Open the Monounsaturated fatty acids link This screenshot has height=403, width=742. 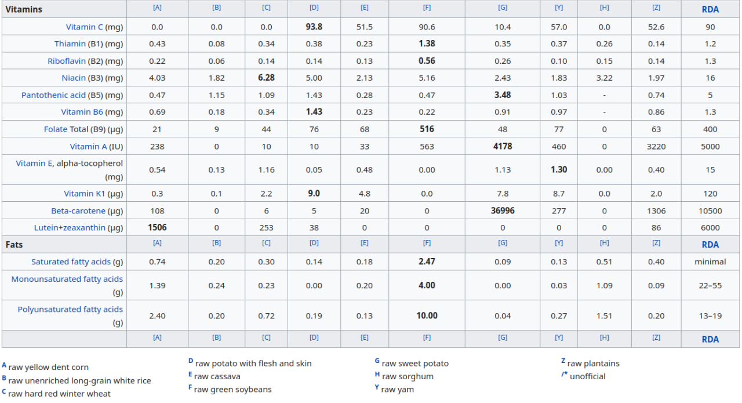coord(67,279)
